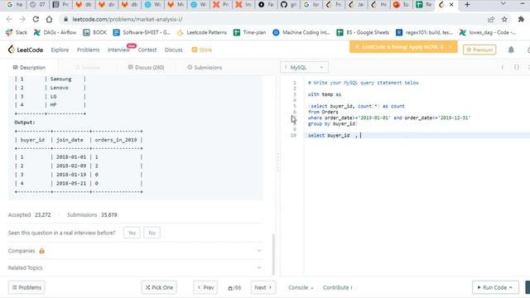
Task: Share this page via address bar icon
Action: (x=491, y=20)
